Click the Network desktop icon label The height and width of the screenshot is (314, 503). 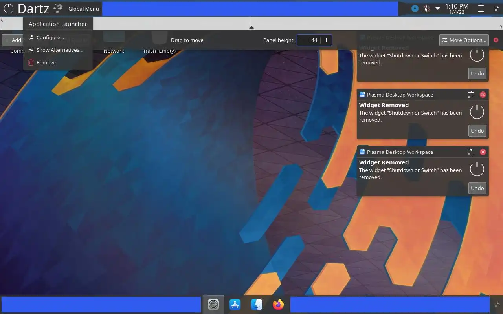tap(114, 51)
